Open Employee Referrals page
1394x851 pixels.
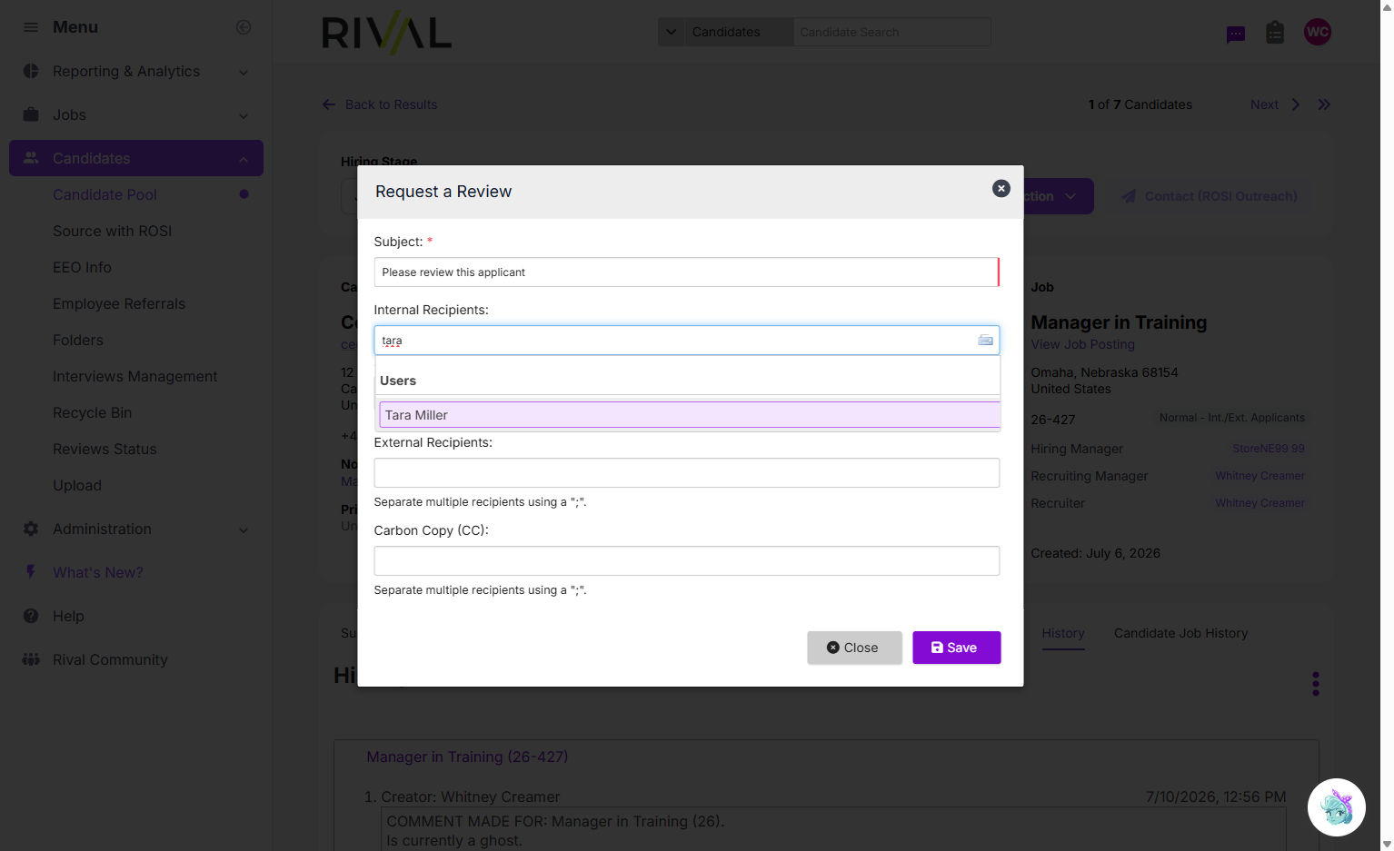point(119,303)
